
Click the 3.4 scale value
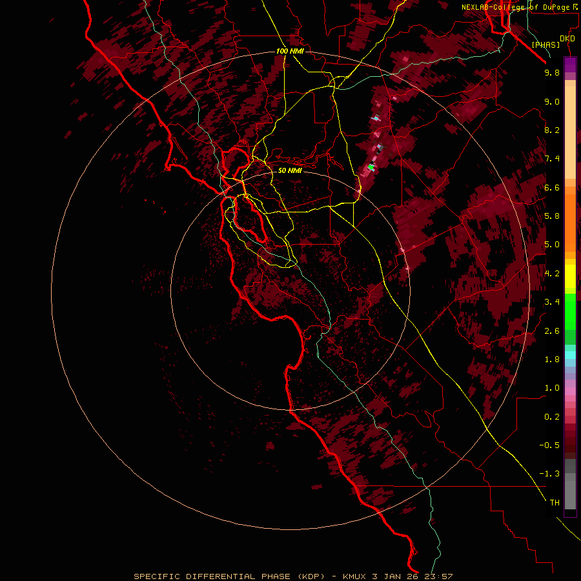[x=552, y=302]
